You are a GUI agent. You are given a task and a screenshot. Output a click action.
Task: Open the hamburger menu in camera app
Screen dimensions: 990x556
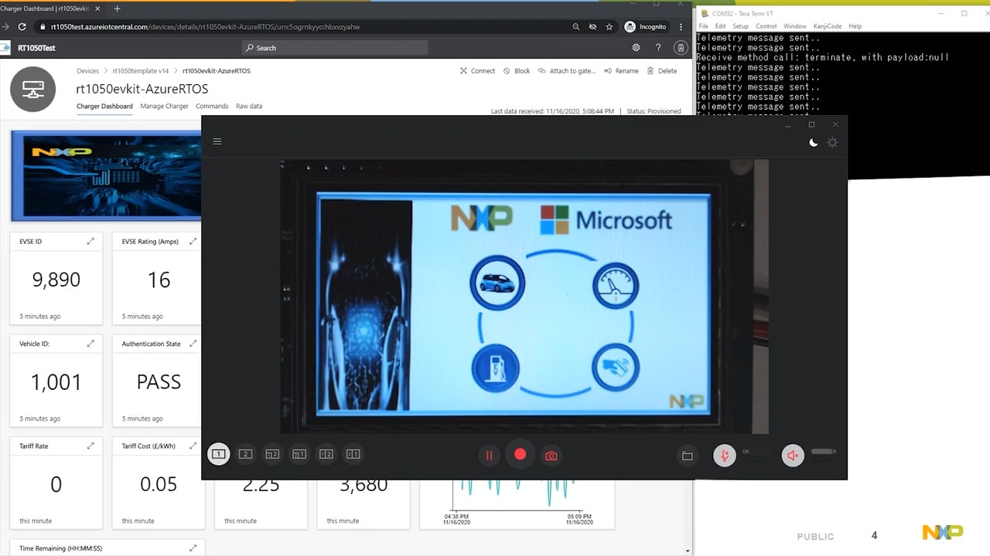(x=217, y=141)
